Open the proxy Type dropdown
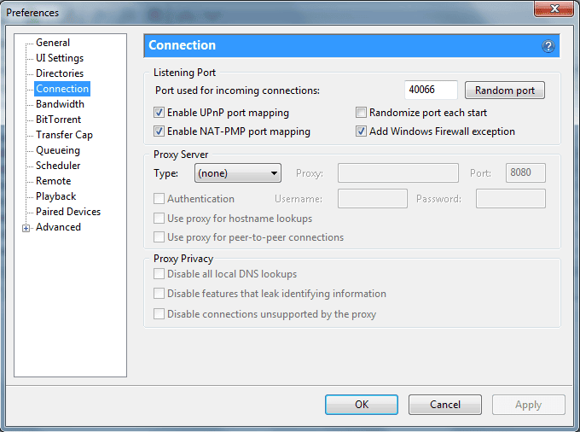This screenshot has width=580, height=432. tap(238, 172)
